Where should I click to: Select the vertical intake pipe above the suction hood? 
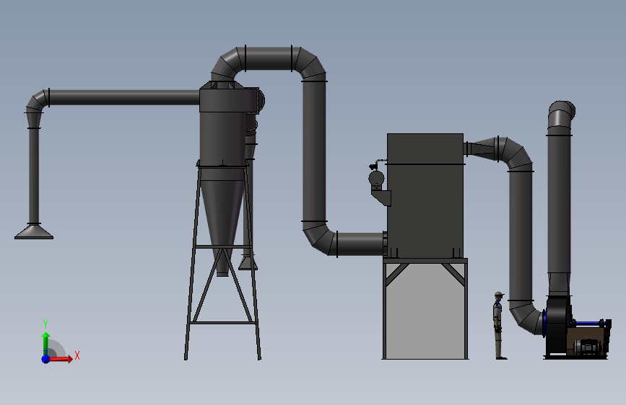click(x=34, y=175)
